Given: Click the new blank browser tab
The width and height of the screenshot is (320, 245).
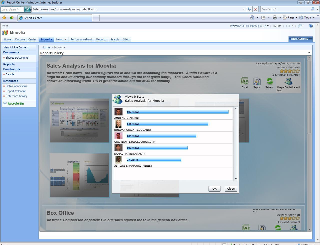Looking at the screenshot, I should (96, 18).
